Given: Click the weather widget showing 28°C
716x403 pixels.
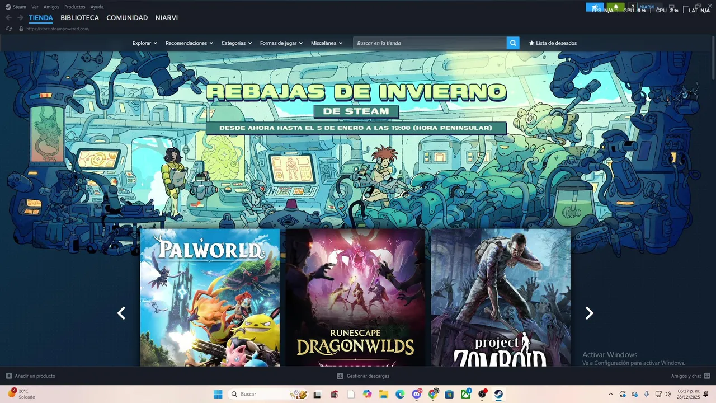Looking at the screenshot, I should pos(21,394).
